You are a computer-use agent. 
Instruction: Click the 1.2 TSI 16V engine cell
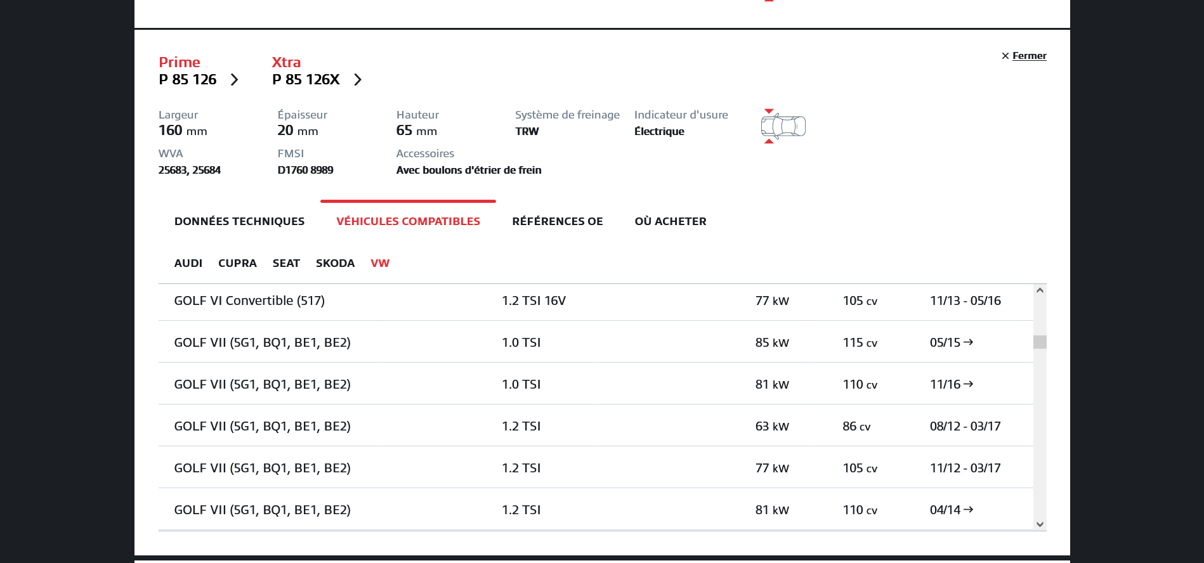[534, 301]
